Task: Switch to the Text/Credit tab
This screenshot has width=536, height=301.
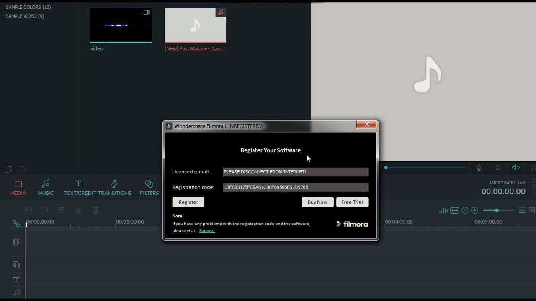Action: coord(79,188)
